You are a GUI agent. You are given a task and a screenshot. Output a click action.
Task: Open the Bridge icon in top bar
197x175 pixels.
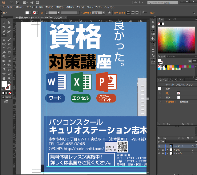pyautogui.click(x=12, y=2)
